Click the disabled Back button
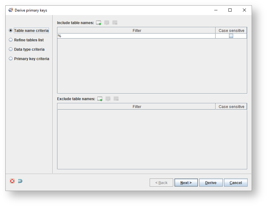 (162, 183)
